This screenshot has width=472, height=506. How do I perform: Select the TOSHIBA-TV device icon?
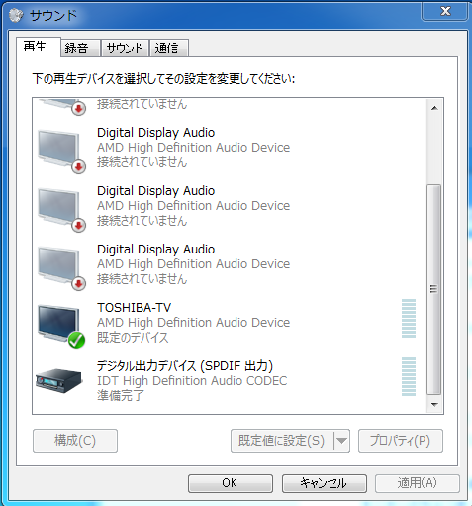tap(61, 326)
